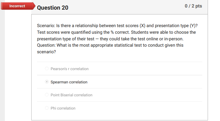Select the Phi correlation radio button
The image size is (220, 121).
(47, 108)
